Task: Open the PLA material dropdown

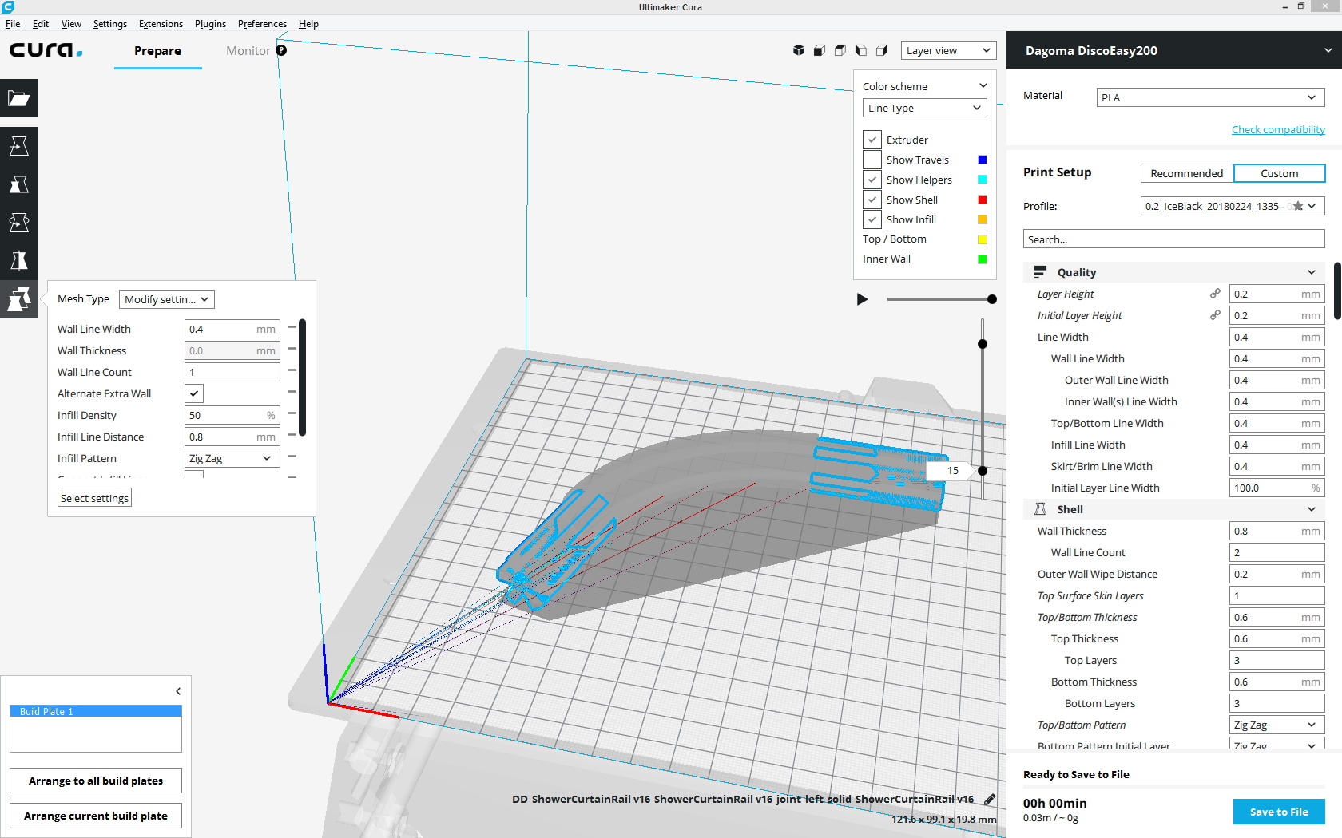Action: (x=1211, y=97)
